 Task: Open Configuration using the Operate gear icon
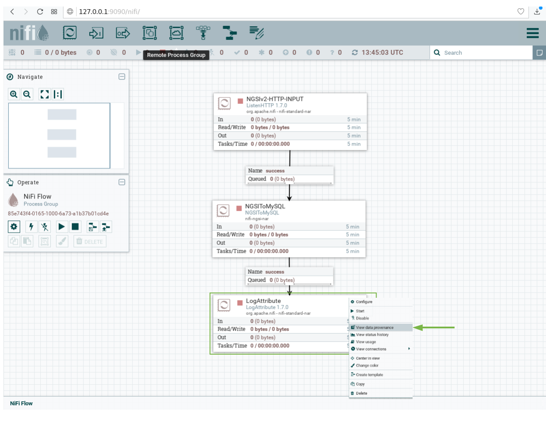14,226
